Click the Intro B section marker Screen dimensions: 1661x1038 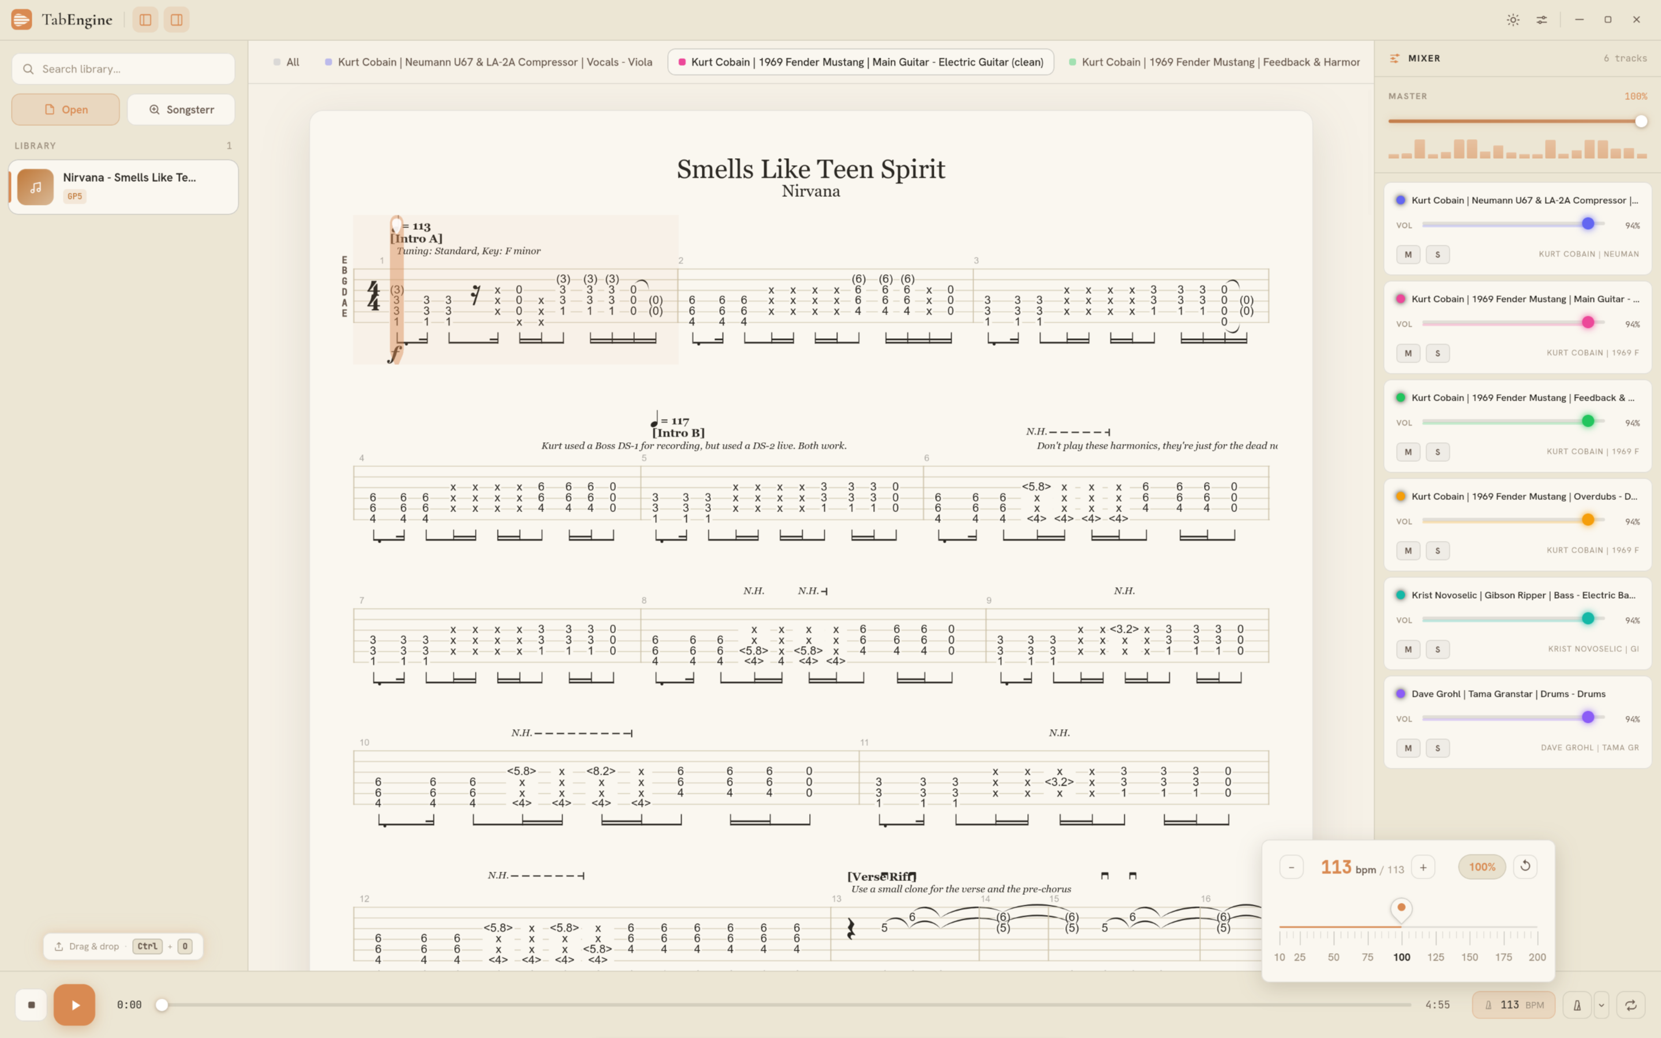[x=678, y=433]
